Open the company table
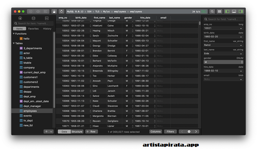Viewport: 257px width, 150px height. pos(29,68)
